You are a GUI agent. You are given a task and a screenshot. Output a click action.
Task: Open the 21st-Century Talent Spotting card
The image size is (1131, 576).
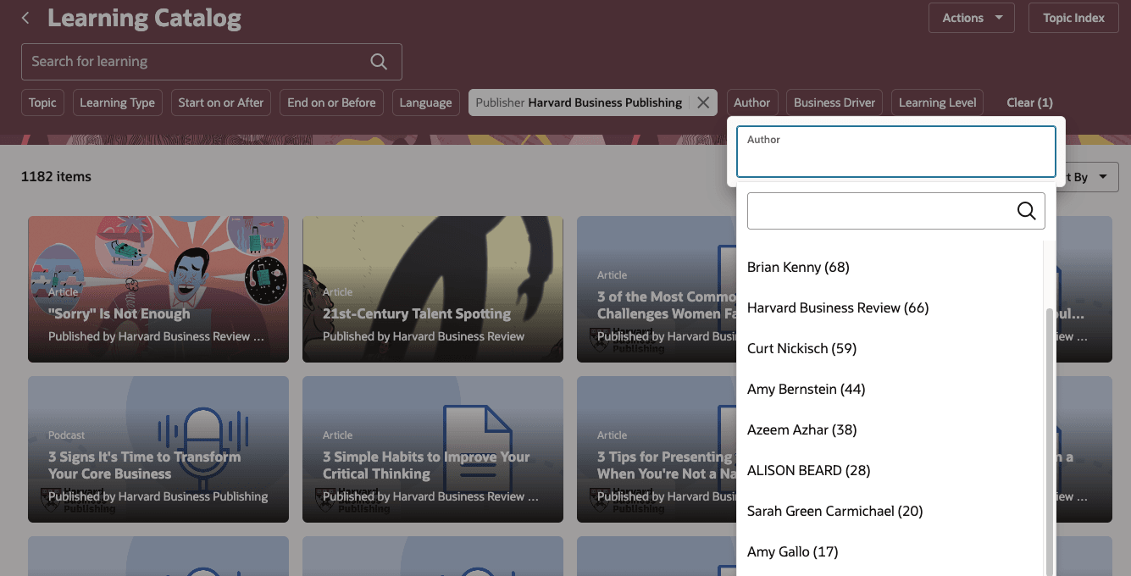433,289
